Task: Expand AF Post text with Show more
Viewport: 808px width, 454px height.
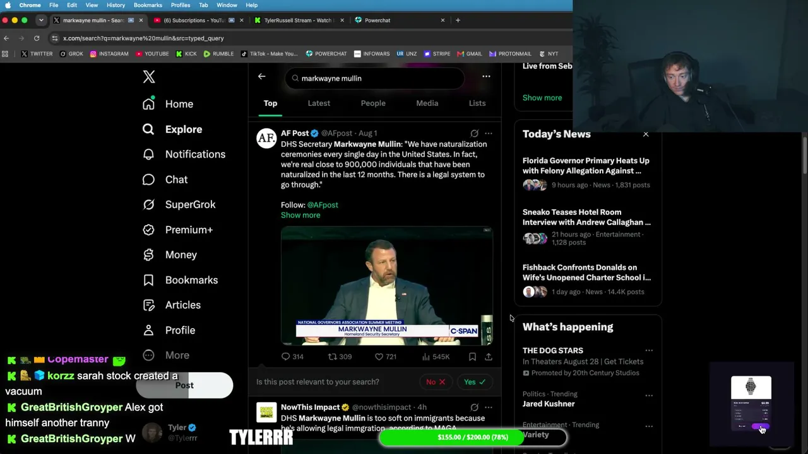Action: point(300,215)
